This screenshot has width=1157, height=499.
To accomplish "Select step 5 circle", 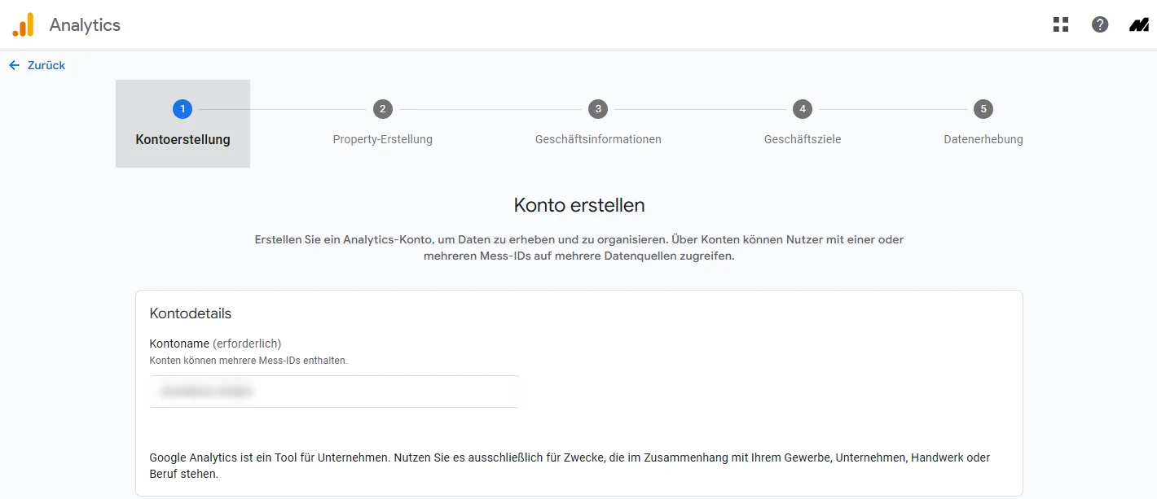I will [x=983, y=108].
